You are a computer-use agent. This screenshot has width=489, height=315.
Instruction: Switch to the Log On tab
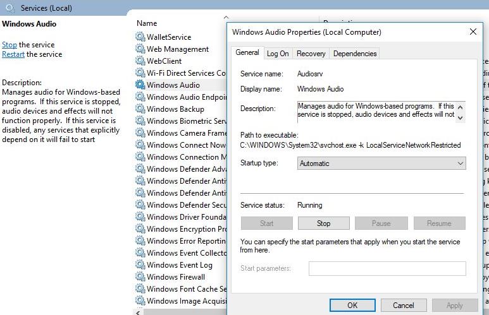coord(278,54)
